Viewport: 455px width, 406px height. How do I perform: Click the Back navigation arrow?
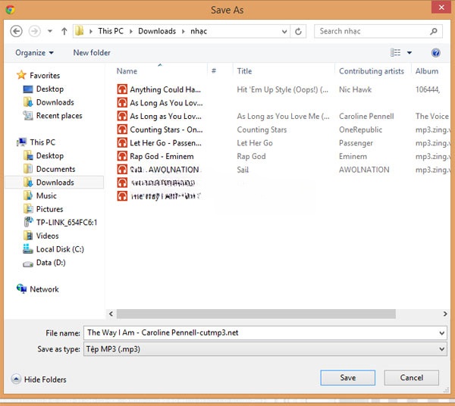(16, 31)
